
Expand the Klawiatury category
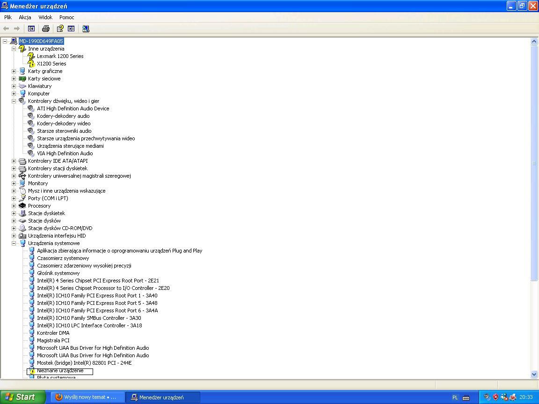pyautogui.click(x=14, y=86)
